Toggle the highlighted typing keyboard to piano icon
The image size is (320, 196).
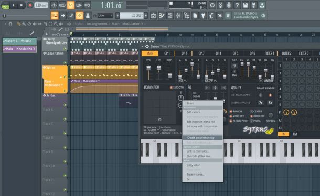(x=55, y=16)
